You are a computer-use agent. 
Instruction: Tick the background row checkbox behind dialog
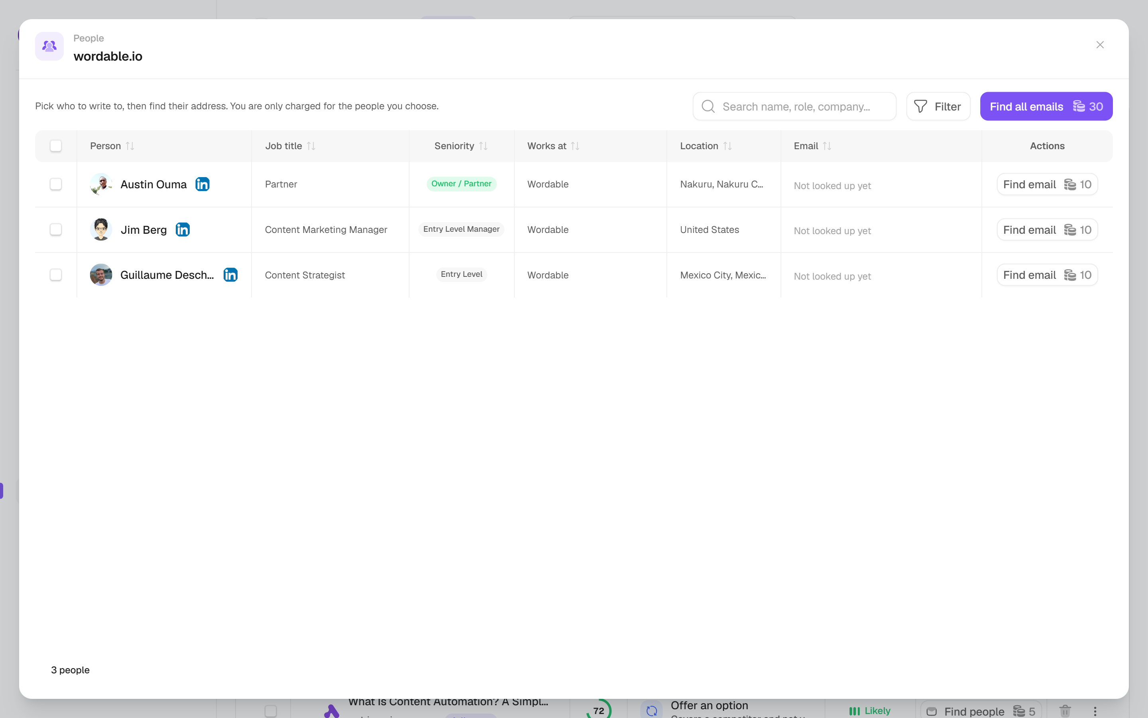[270, 711]
